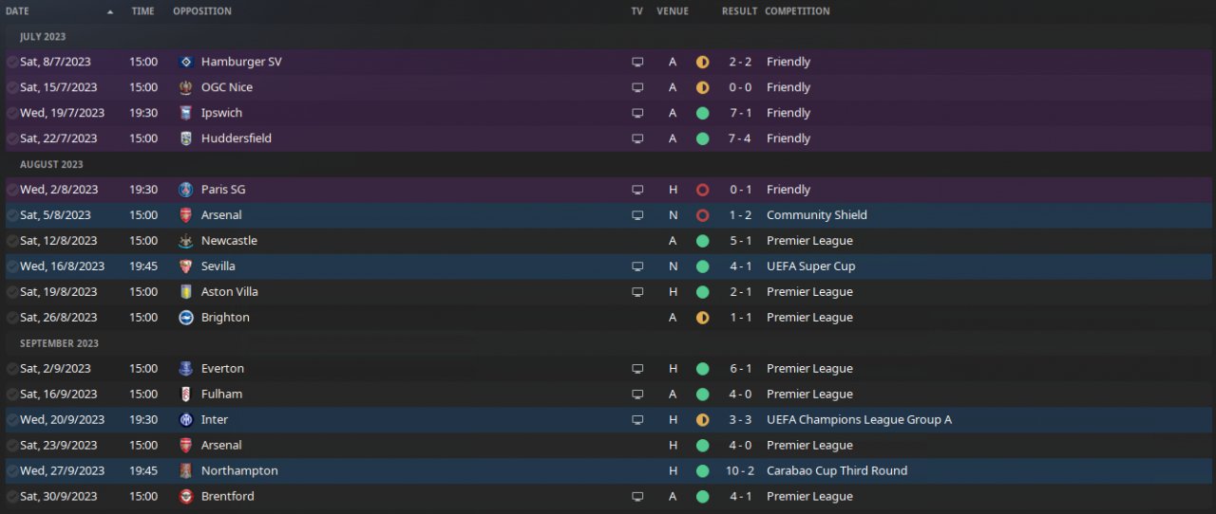The height and width of the screenshot is (514, 1216).
Task: Open the Huddersfield opposition link
Action: (x=237, y=138)
